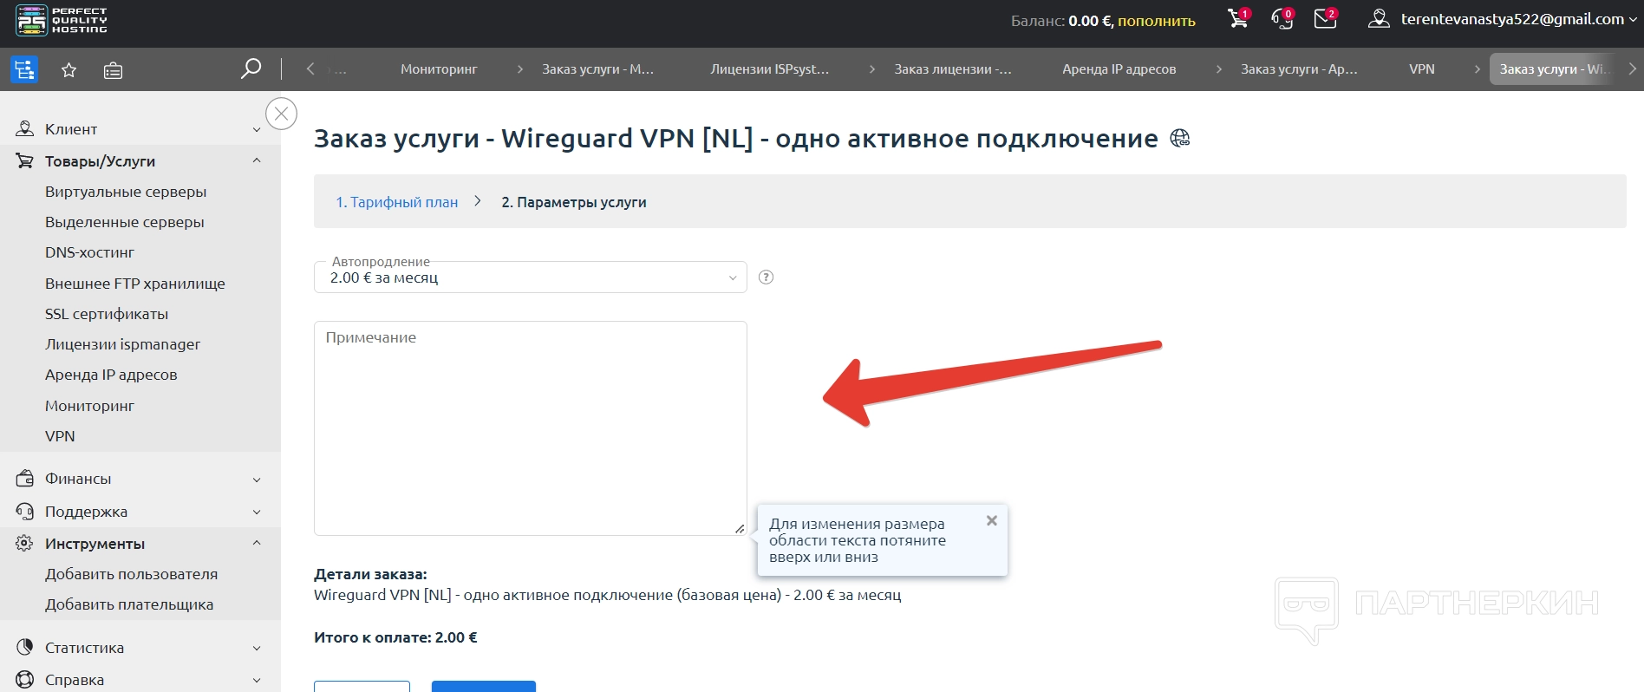Open the mail notifications envelope icon
The width and height of the screenshot is (1644, 692).
pos(1326,18)
